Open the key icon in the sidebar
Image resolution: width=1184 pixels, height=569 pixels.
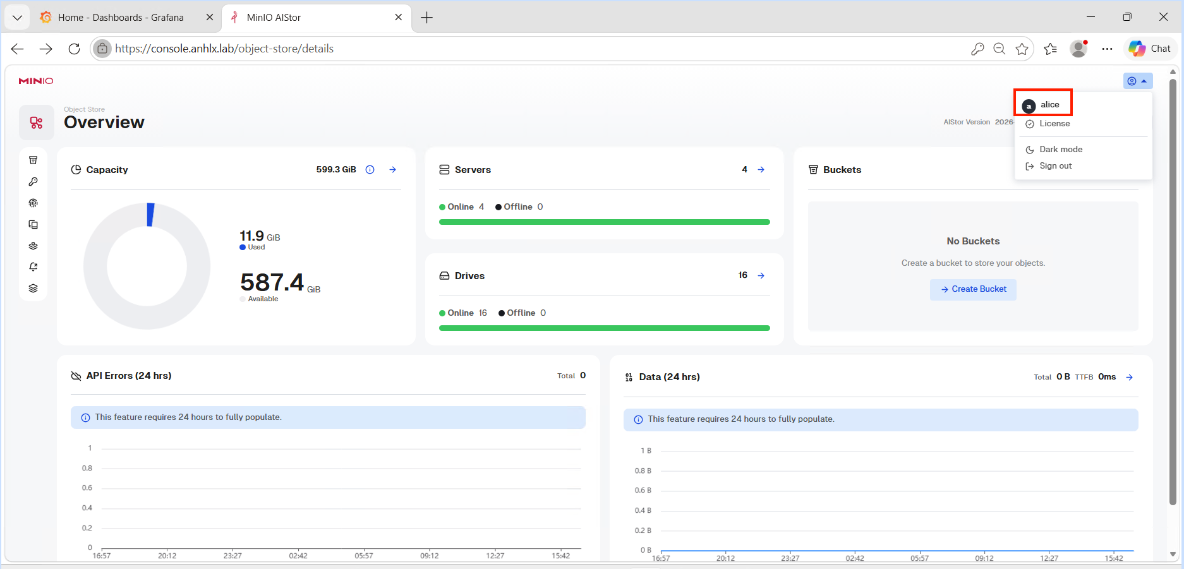[33, 182]
